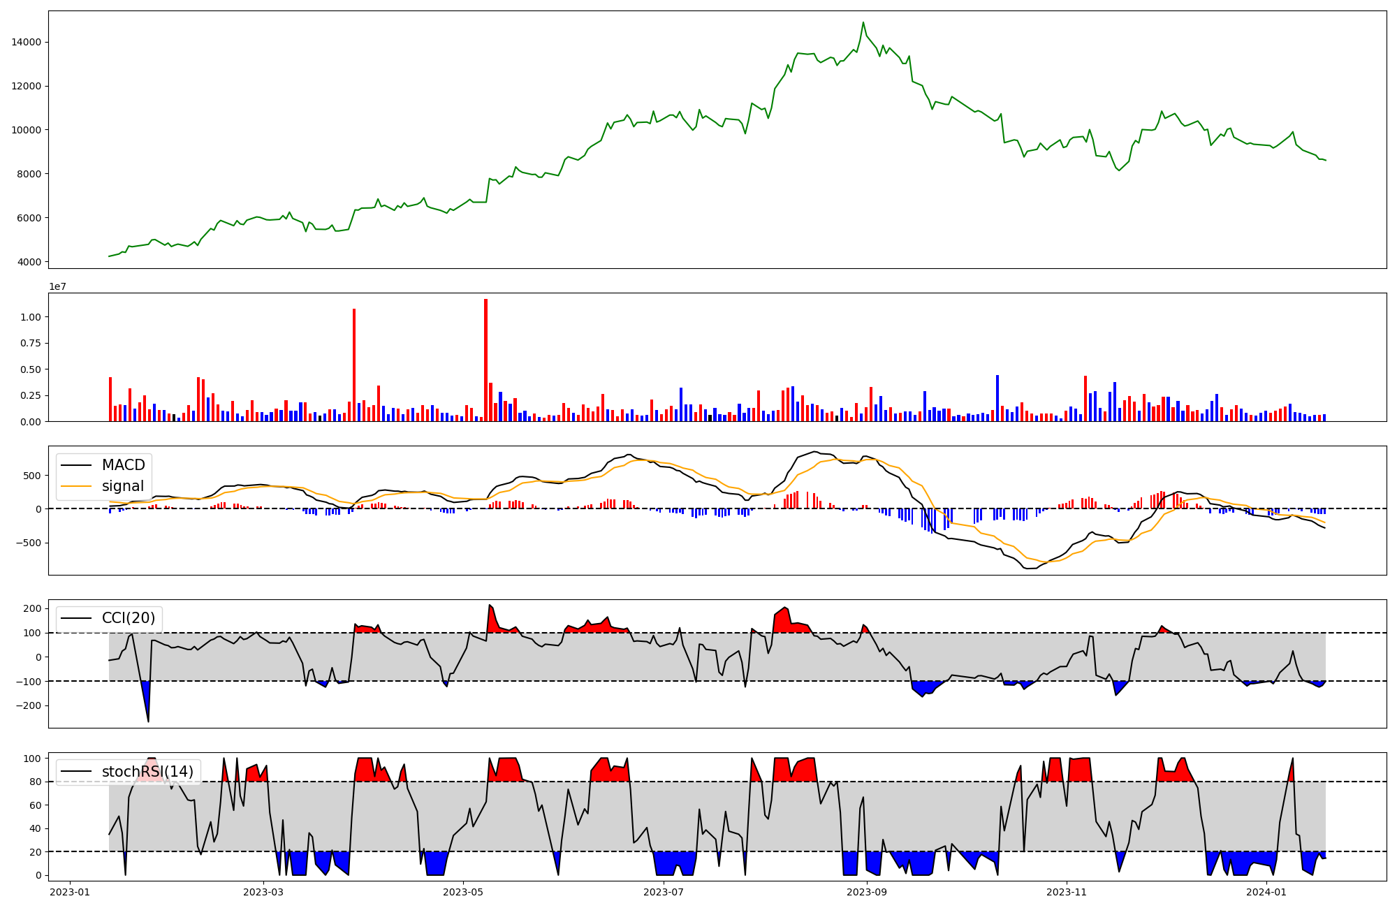Click the -500 tick label on MACD axis

click(x=27, y=543)
